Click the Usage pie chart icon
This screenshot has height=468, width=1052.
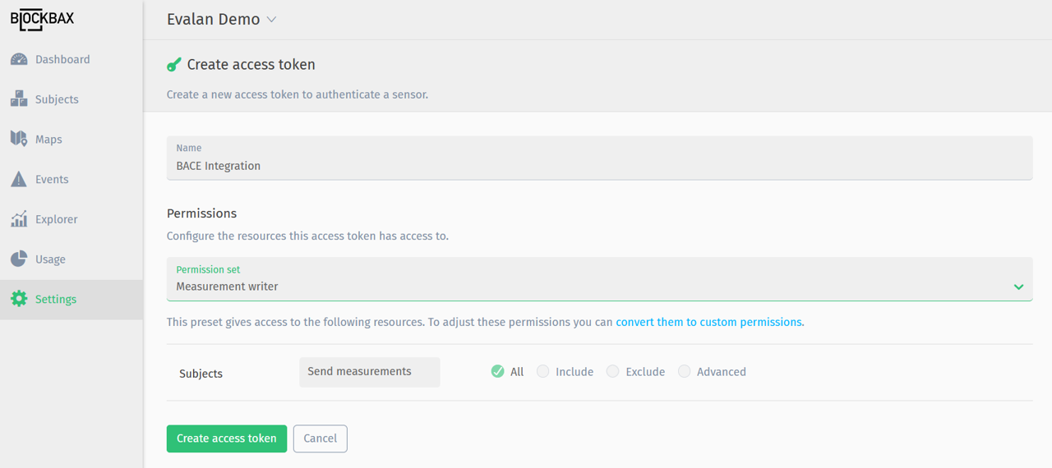click(x=19, y=259)
